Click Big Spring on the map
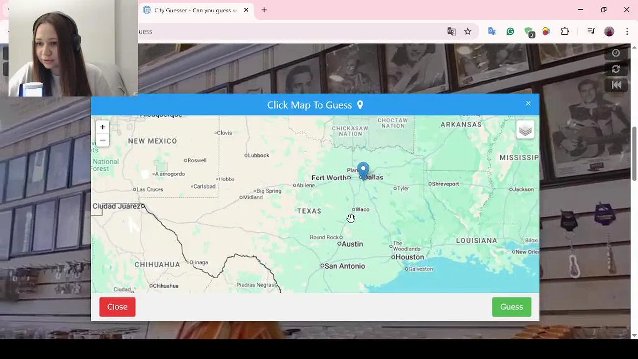 (x=268, y=191)
